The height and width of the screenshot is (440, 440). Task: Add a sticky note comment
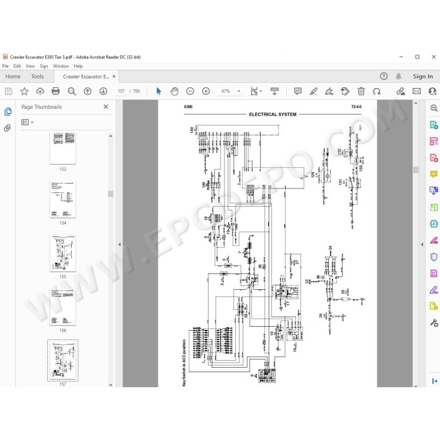click(x=298, y=91)
